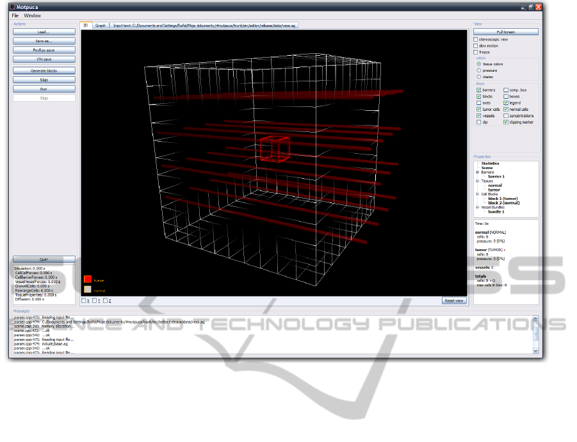Click the Messages panel scrollbar down arrow

(x=535, y=352)
